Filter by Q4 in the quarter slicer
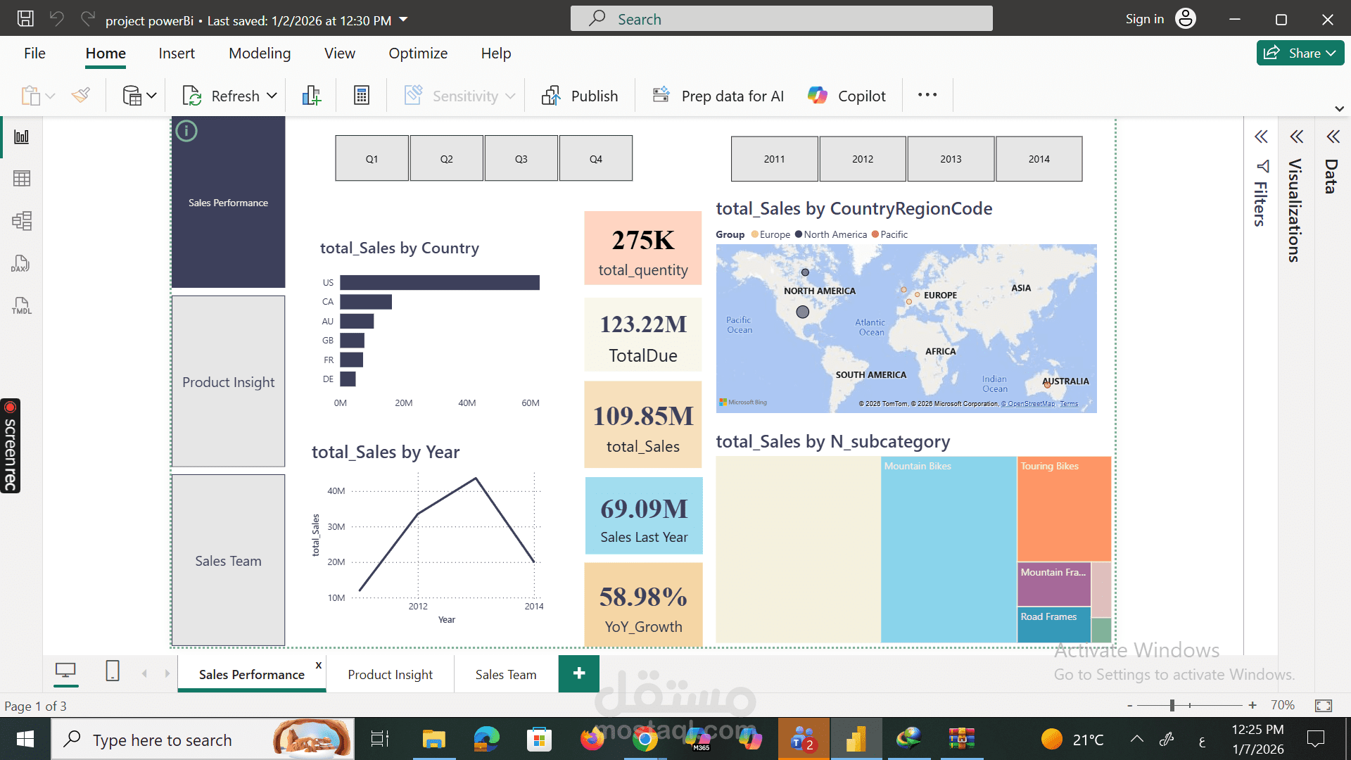 [595, 158]
